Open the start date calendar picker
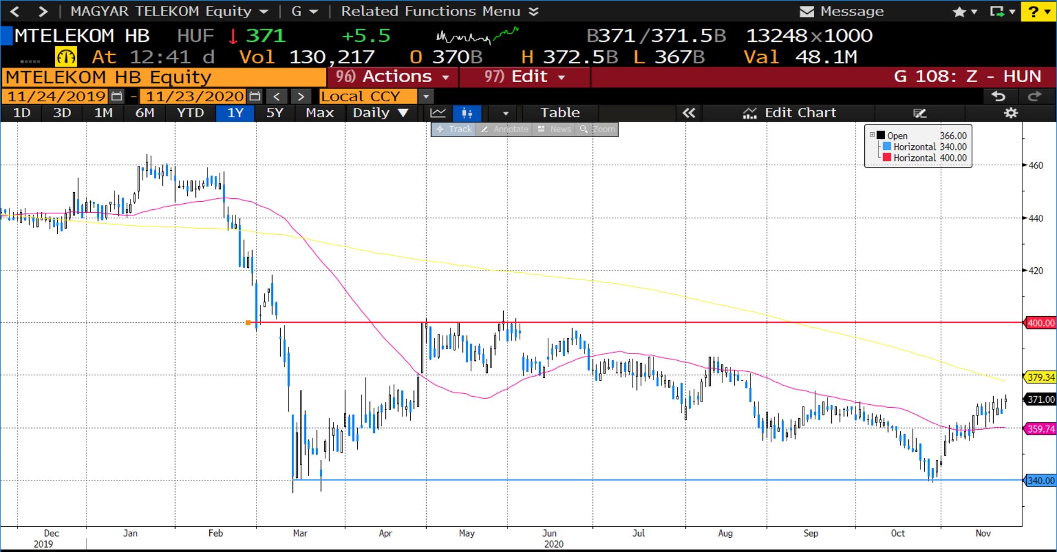This screenshot has width=1057, height=552. click(x=117, y=96)
